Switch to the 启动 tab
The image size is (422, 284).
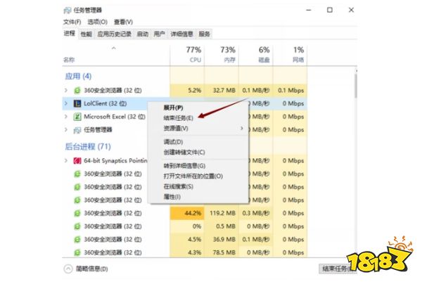[x=143, y=34]
